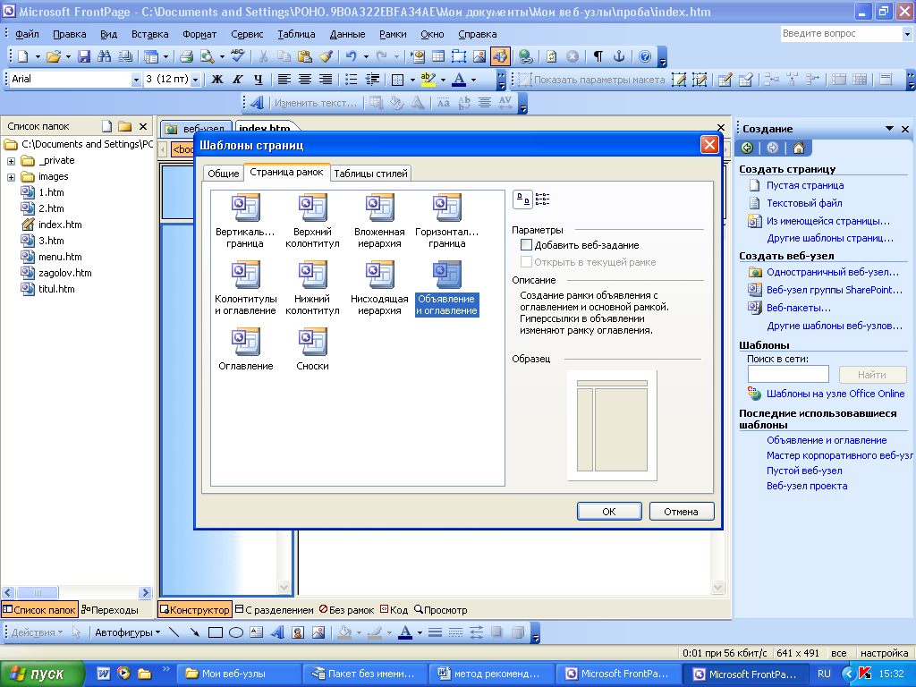Select the Нисходящая иерархия frame template
Screen dimensions: 916x687
click(x=379, y=288)
